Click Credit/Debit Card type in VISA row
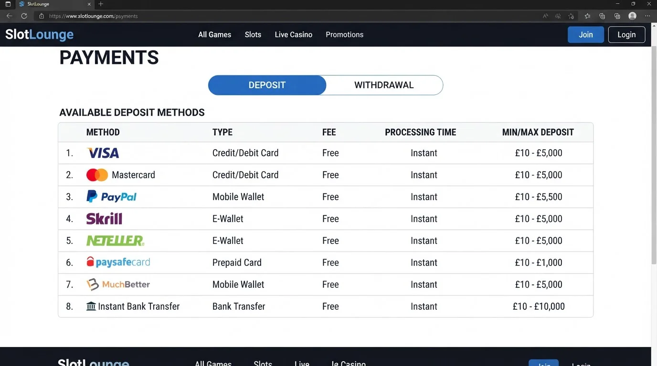 point(245,153)
